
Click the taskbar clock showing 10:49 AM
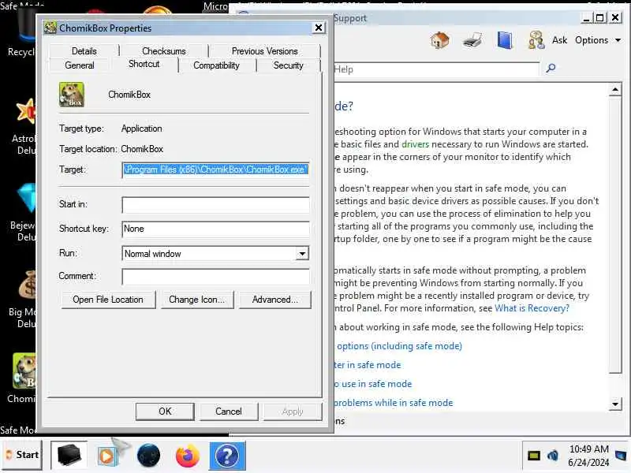588,456
